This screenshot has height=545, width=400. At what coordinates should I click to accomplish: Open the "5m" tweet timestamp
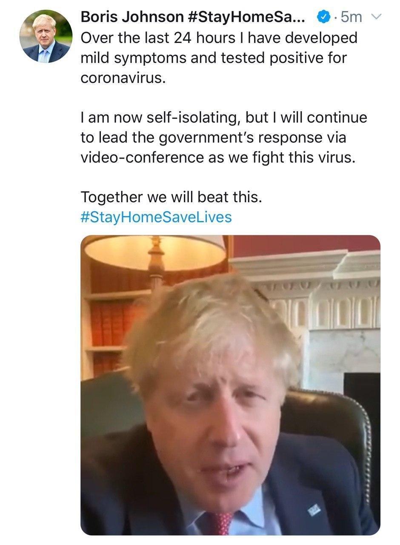click(351, 17)
